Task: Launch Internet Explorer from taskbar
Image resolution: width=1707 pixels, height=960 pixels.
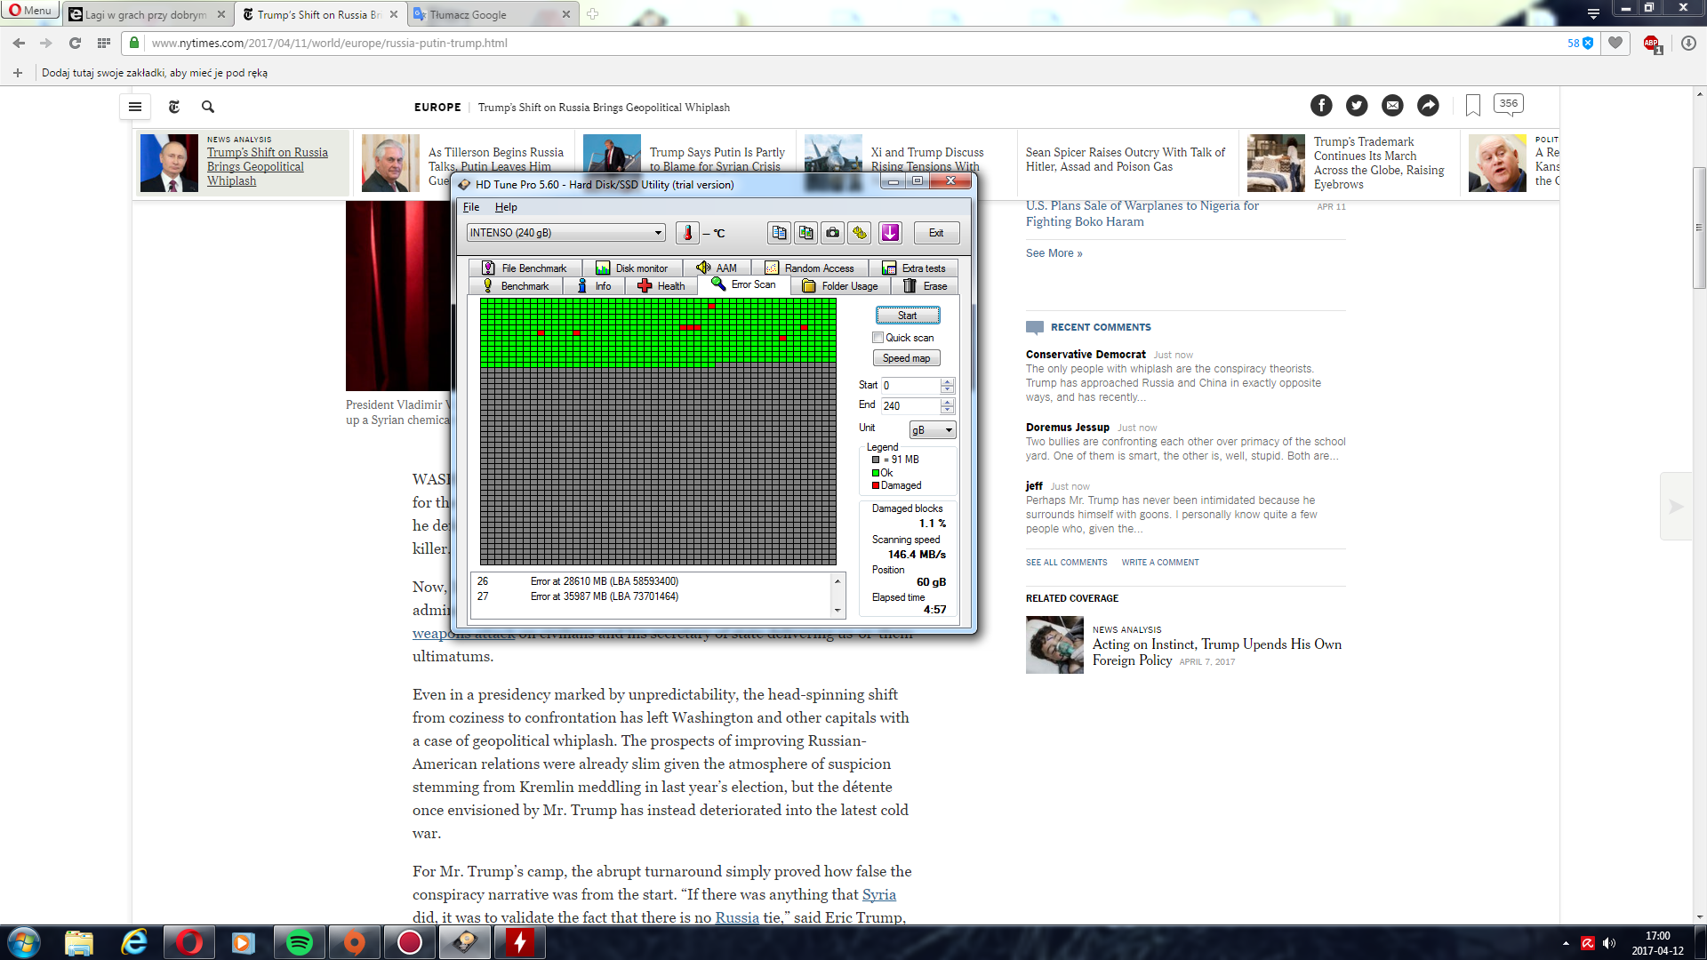Action: [x=134, y=942]
